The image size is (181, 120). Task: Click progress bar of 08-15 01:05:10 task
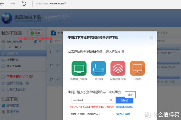(169, 49)
